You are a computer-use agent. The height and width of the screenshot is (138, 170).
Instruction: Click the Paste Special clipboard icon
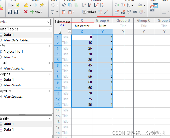(x=70, y=12)
